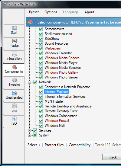This screenshot has width=121, height=166.
Task: Click Total: 132 status text
Action: pos(103,145)
